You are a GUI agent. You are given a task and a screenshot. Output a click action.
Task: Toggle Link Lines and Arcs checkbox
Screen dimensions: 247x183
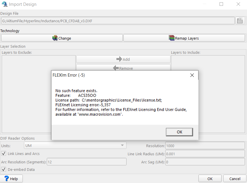click(4, 154)
